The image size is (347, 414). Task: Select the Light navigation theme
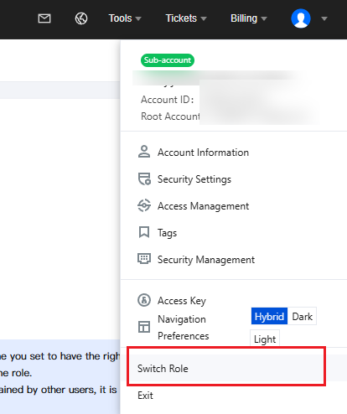coord(265,339)
